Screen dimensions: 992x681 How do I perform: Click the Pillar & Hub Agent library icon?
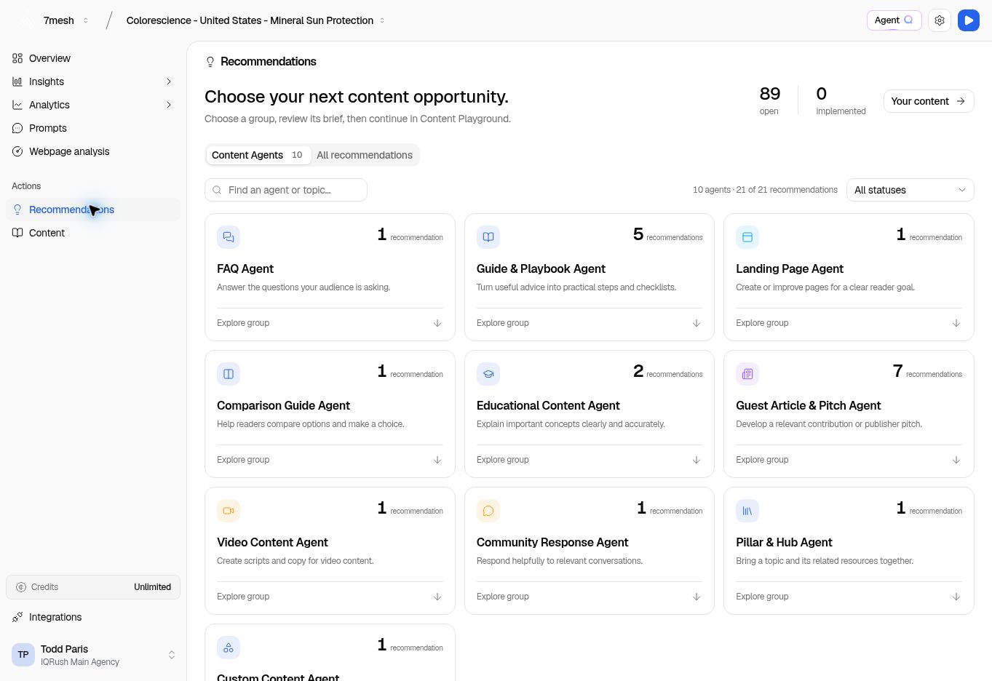(x=747, y=511)
